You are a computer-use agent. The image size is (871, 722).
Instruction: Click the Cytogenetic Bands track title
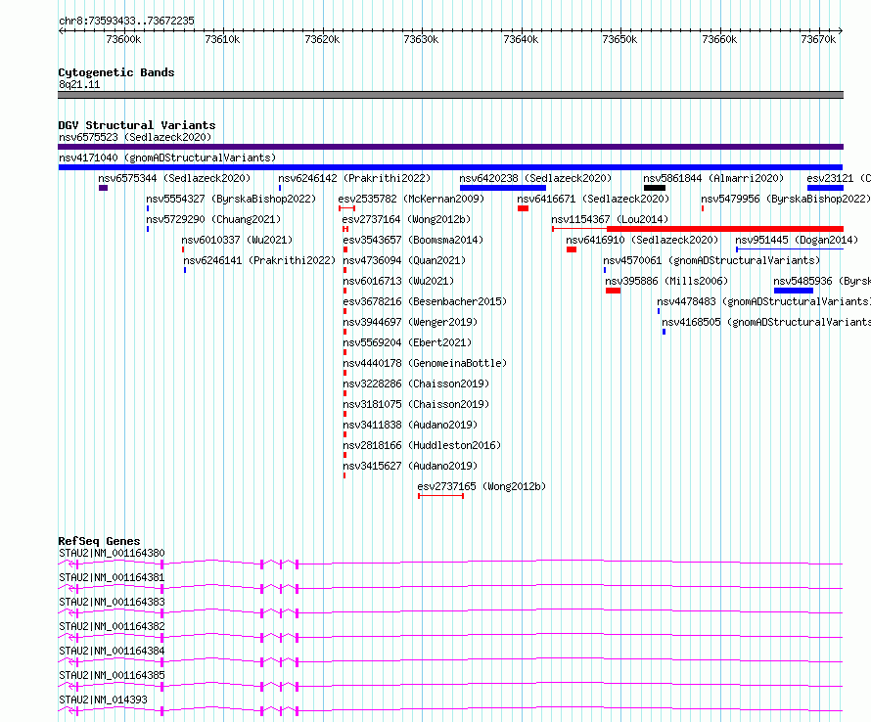(x=116, y=72)
